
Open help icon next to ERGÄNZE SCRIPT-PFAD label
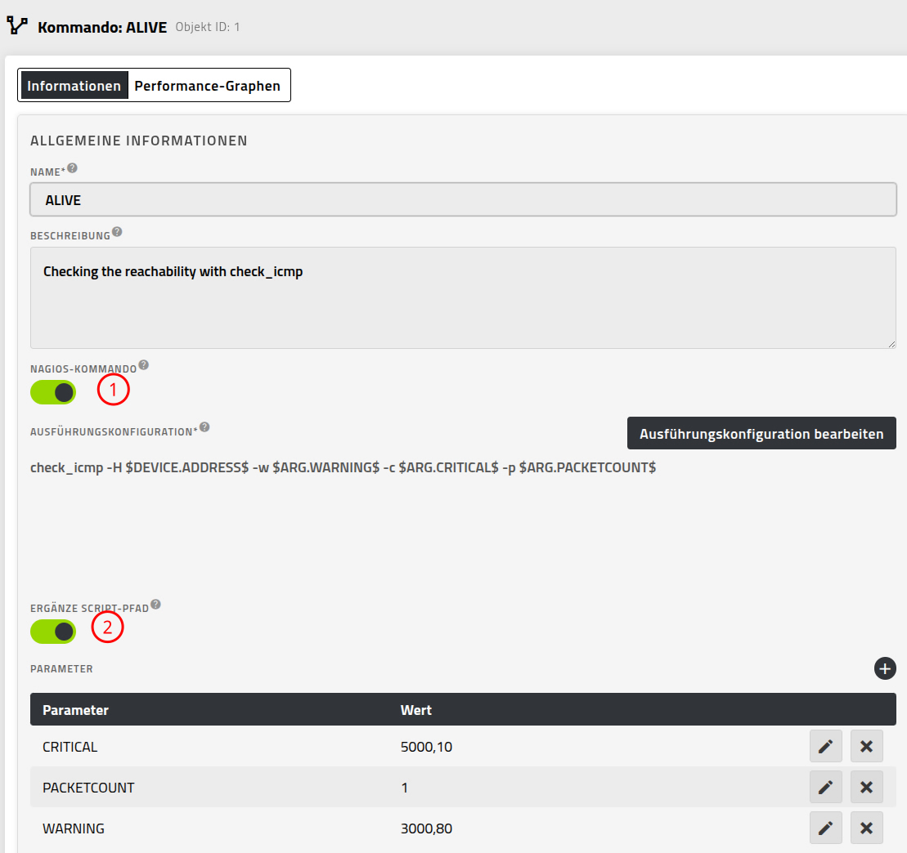pos(155,605)
